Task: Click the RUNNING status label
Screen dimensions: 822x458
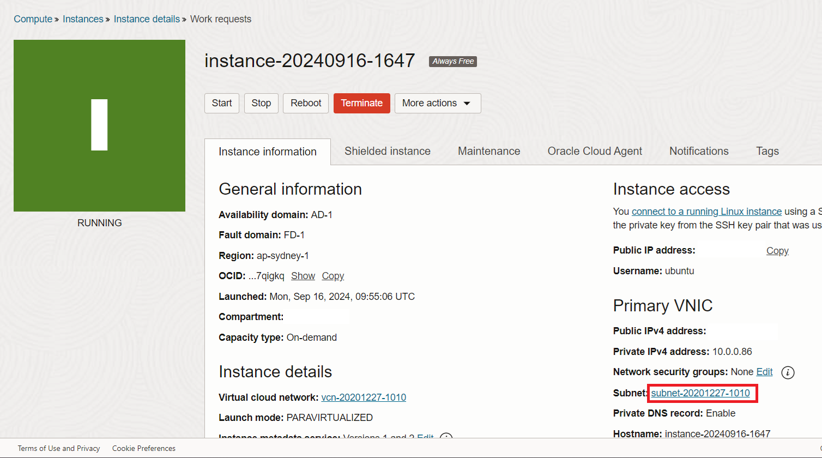Action: pyautogui.click(x=100, y=223)
